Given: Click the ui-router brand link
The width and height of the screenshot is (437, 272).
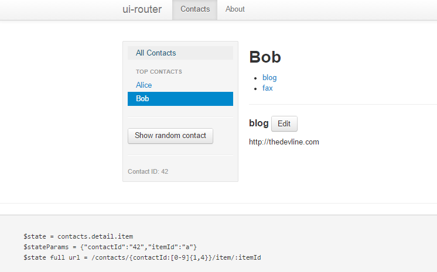Looking at the screenshot, I should click(142, 9).
